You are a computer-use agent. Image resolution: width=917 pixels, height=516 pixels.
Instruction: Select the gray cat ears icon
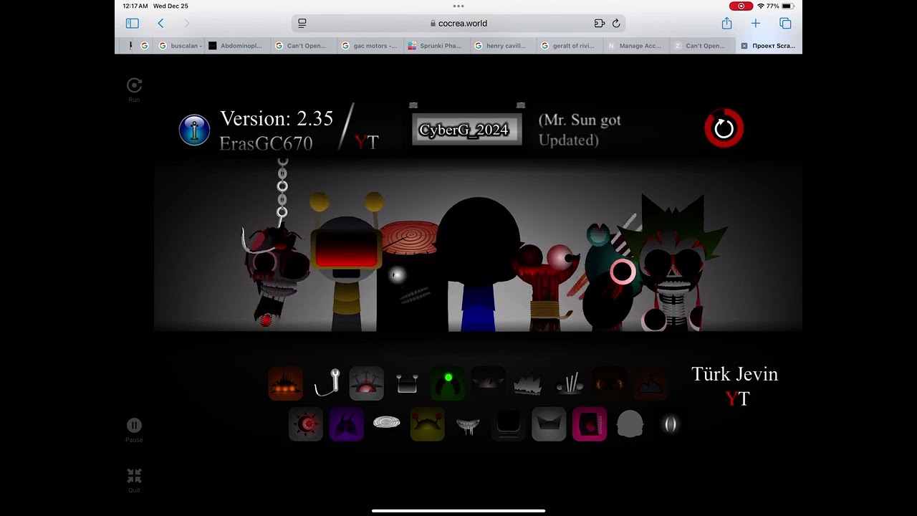pos(549,424)
